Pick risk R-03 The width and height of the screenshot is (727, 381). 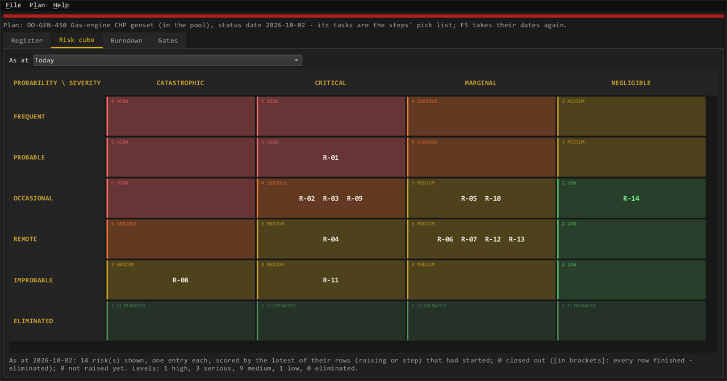pyautogui.click(x=331, y=198)
